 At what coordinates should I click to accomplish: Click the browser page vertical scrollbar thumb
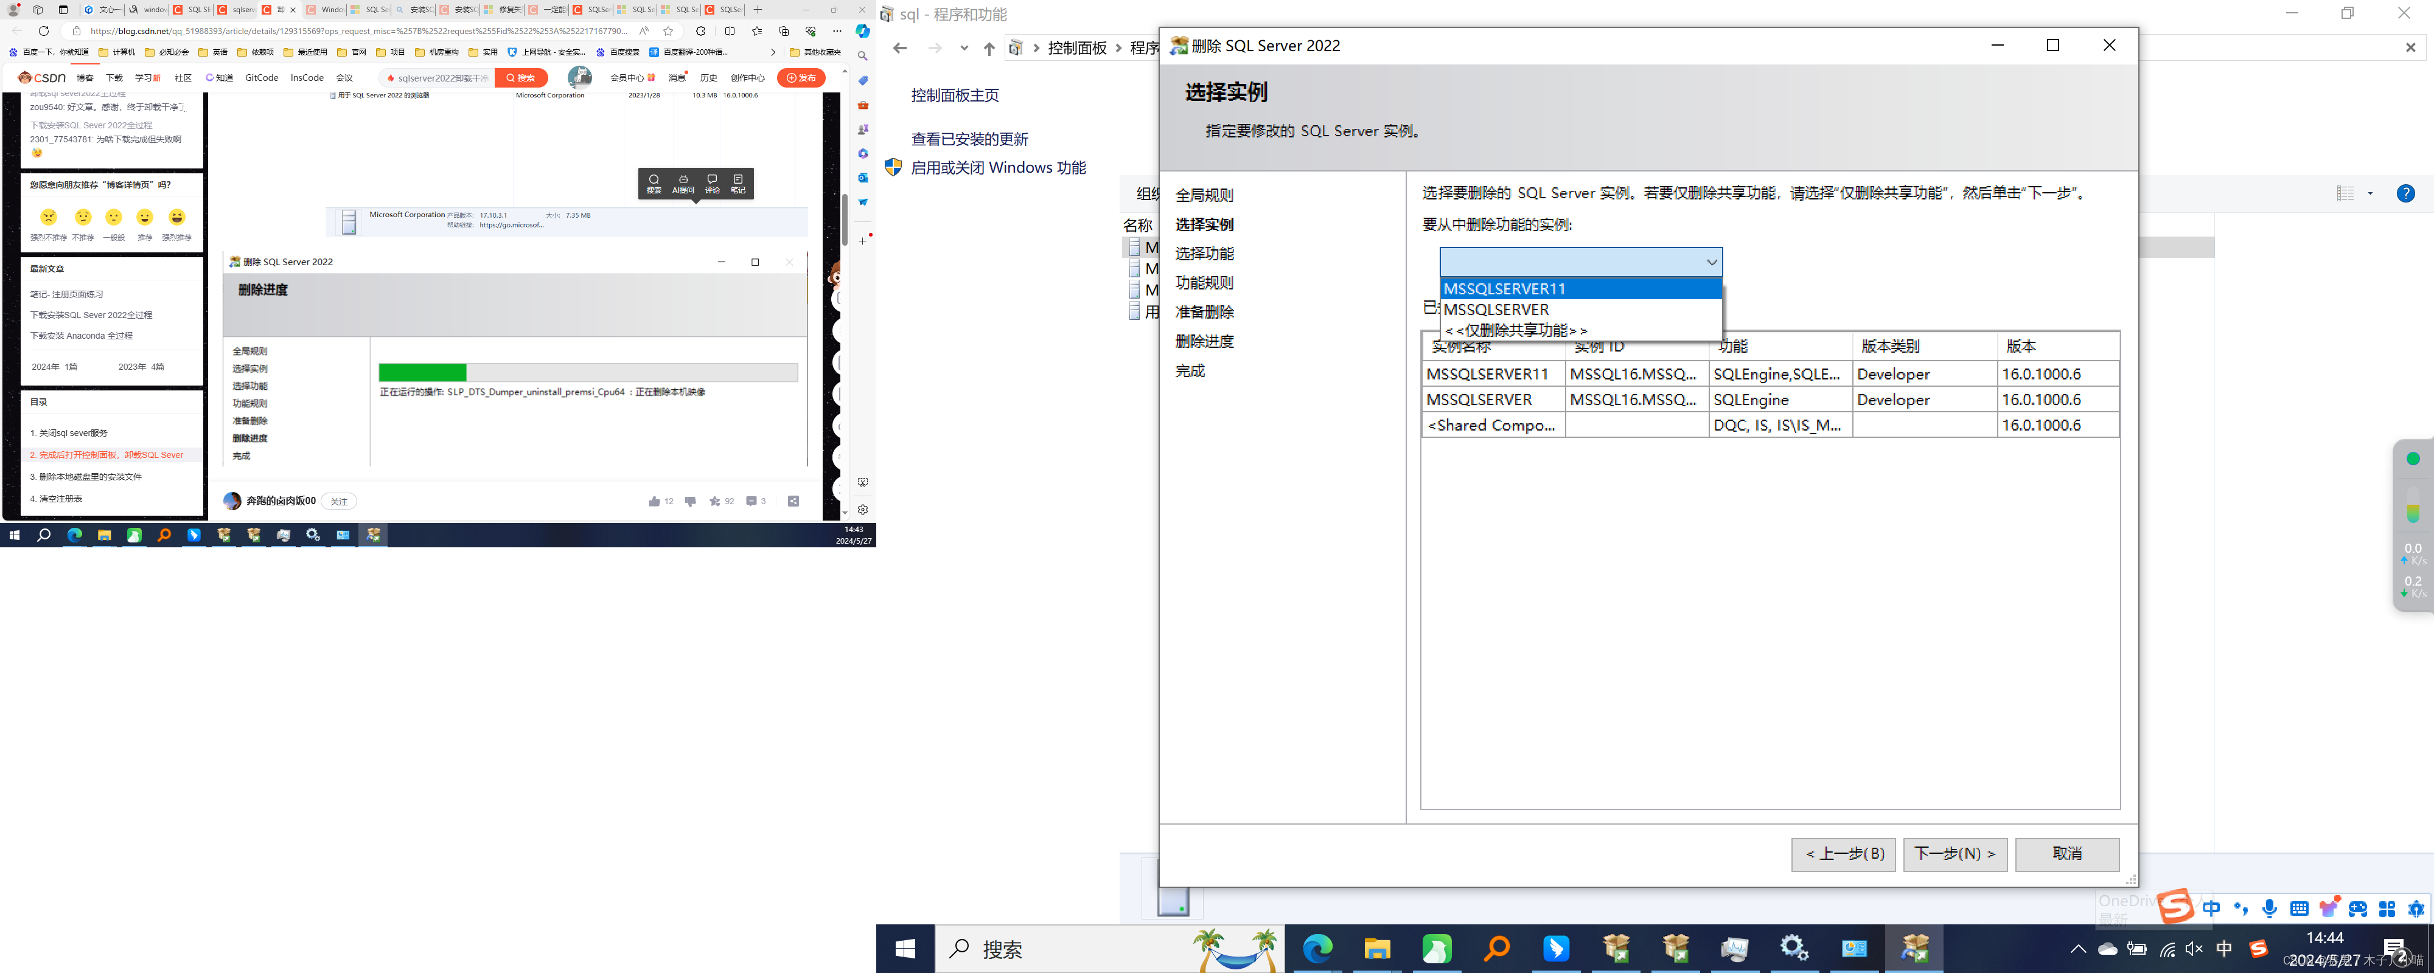845,219
